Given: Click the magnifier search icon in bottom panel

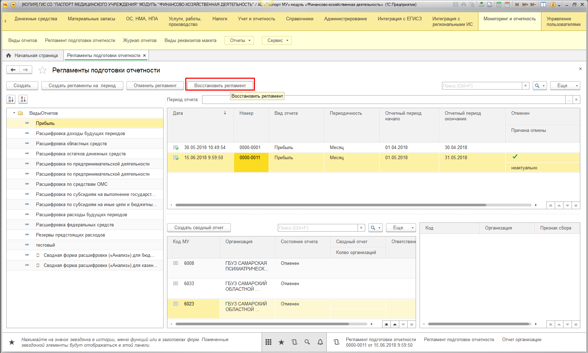Looking at the screenshot, I should click(x=307, y=342).
